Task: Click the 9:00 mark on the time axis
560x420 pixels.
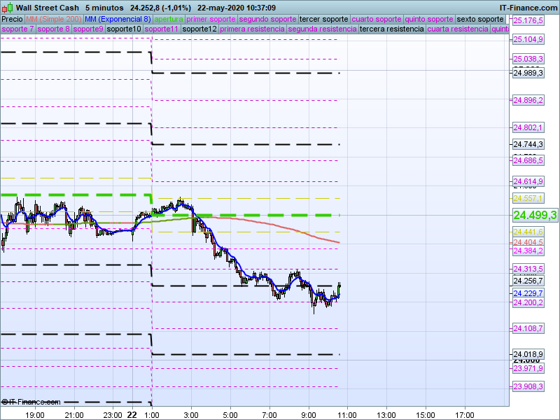Action: tap(309, 414)
